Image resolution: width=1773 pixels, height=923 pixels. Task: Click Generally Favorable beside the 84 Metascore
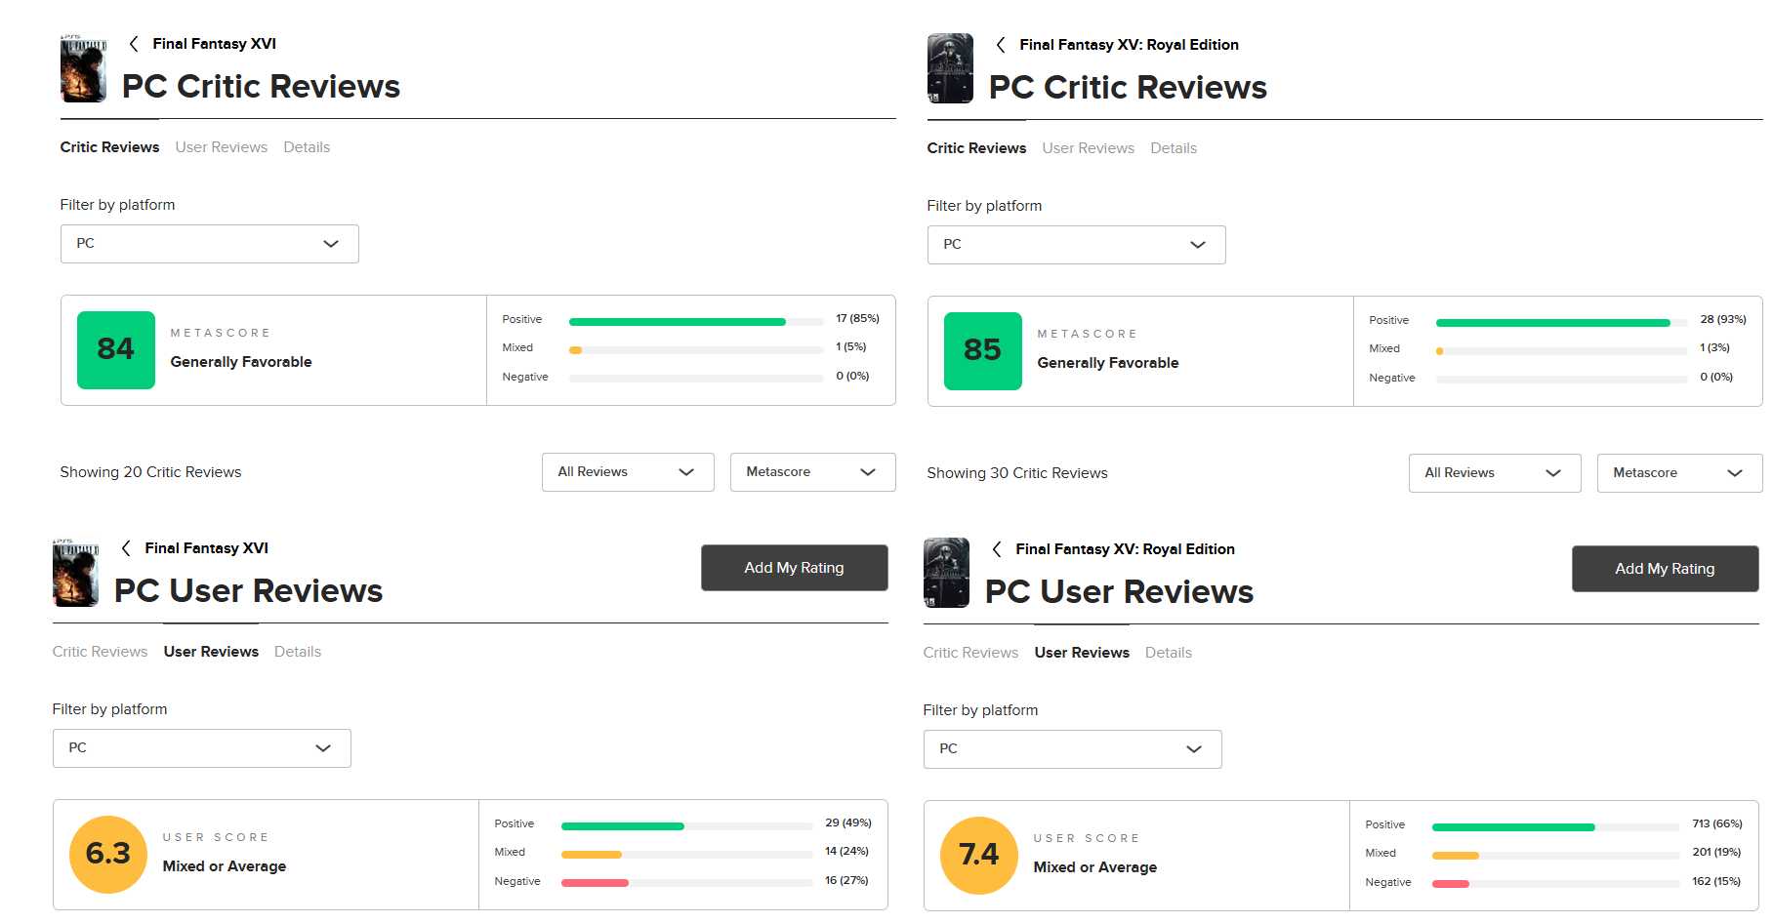pyautogui.click(x=241, y=362)
